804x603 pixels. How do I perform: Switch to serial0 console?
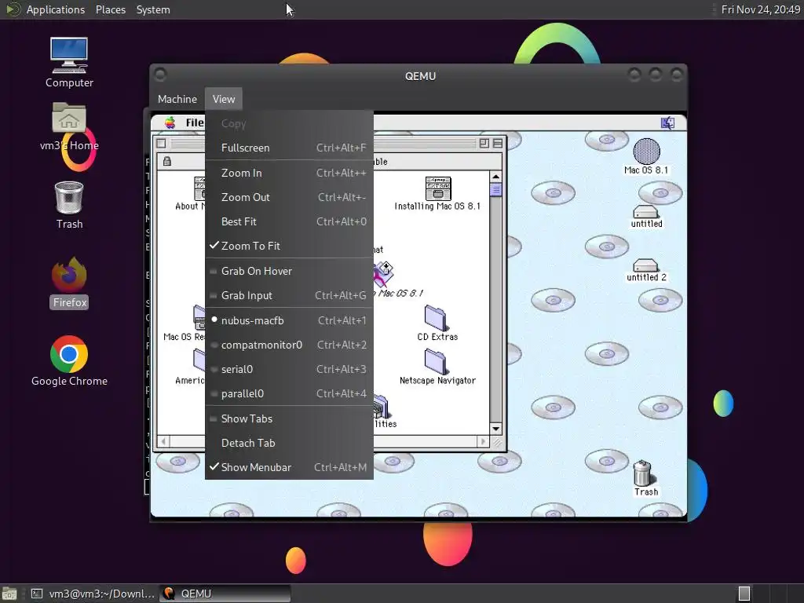[289, 369]
